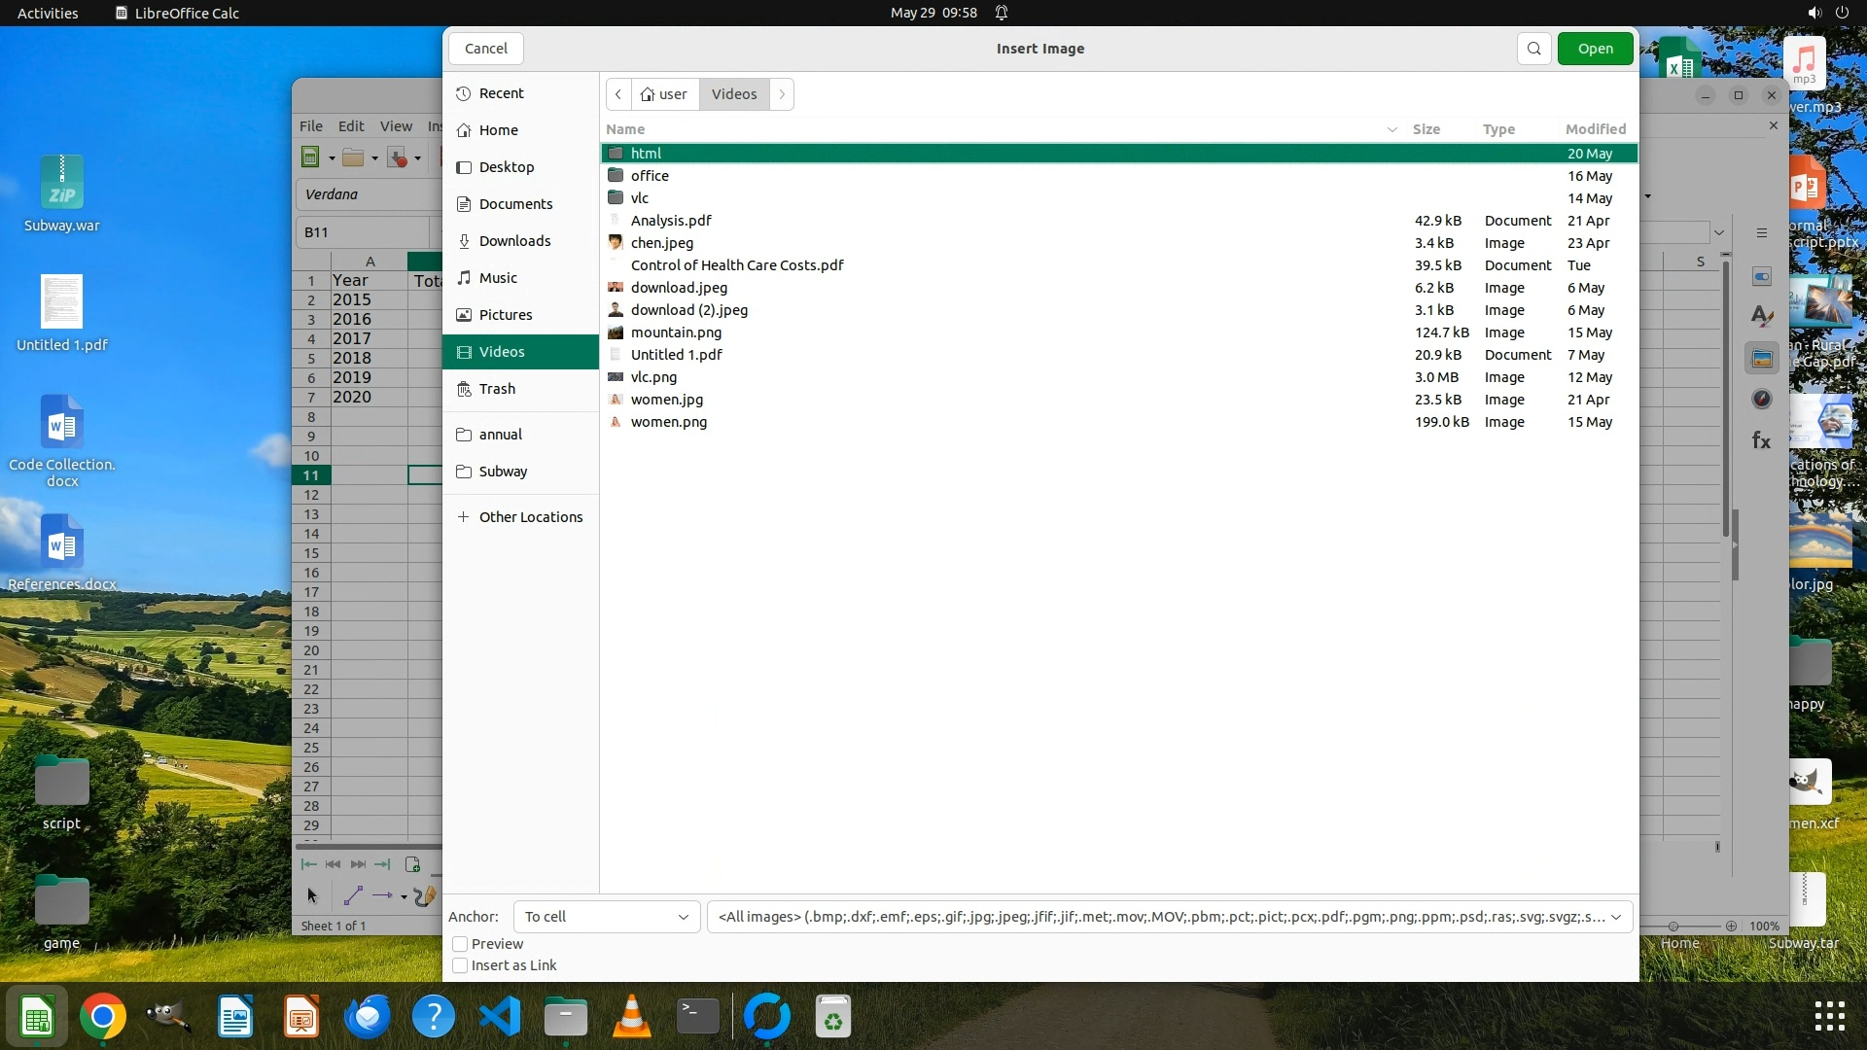Check the Insert as Link option
This screenshot has height=1050, width=1867.
(x=461, y=965)
